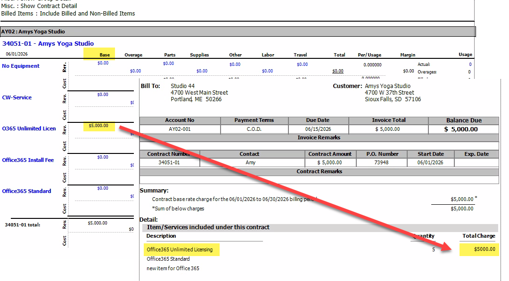Click the 34051-01 total label
The width and height of the screenshot is (509, 281).
(x=23, y=225)
